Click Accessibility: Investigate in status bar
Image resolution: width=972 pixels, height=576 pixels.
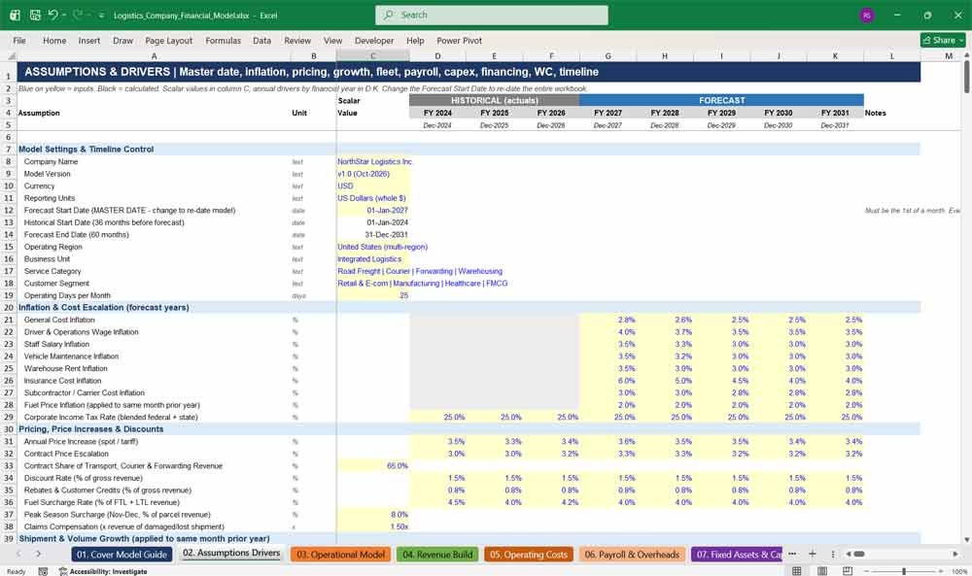click(103, 571)
